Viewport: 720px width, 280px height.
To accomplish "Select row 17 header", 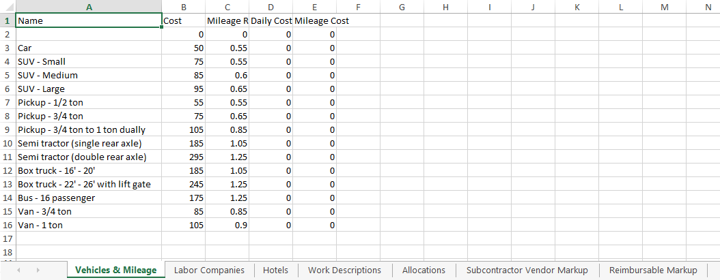I will coord(8,238).
